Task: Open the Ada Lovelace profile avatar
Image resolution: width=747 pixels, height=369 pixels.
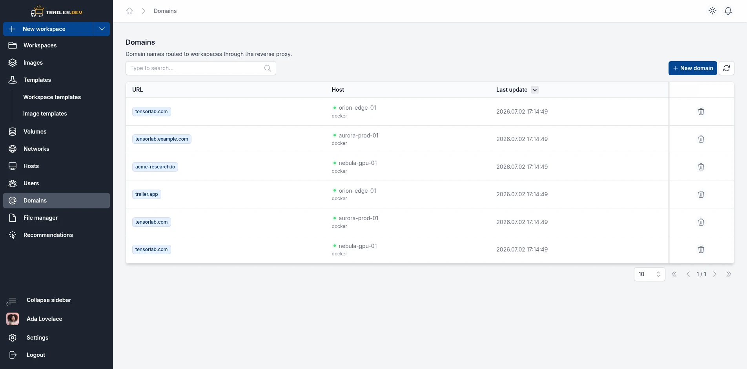Action: (x=13, y=319)
